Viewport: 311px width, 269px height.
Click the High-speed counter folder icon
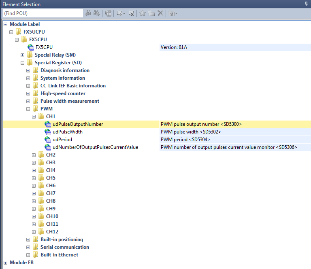tap(36, 93)
